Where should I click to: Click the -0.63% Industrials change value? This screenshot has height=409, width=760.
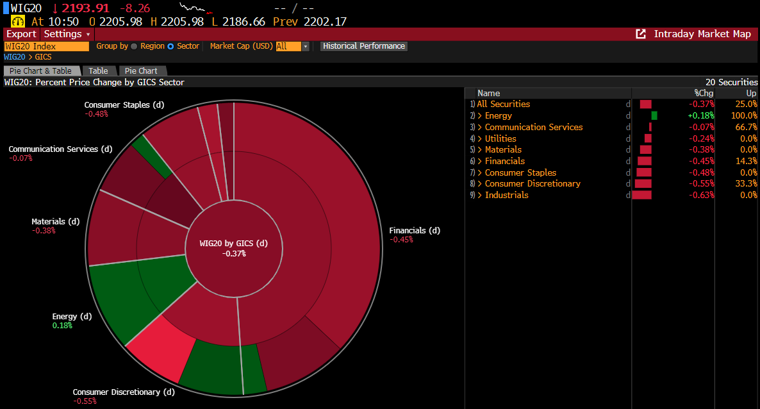click(701, 195)
